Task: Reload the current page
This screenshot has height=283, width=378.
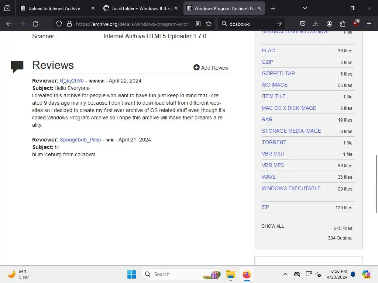Action: [35, 24]
